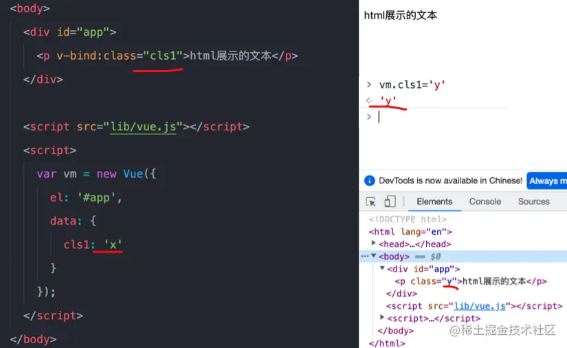Collapse the body node arrow
Screen dimensions: 567x348
[x=374, y=255]
